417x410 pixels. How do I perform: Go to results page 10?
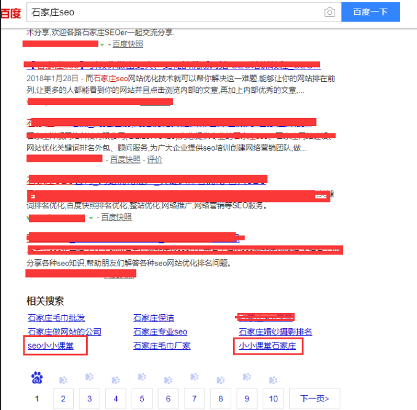tap(273, 398)
